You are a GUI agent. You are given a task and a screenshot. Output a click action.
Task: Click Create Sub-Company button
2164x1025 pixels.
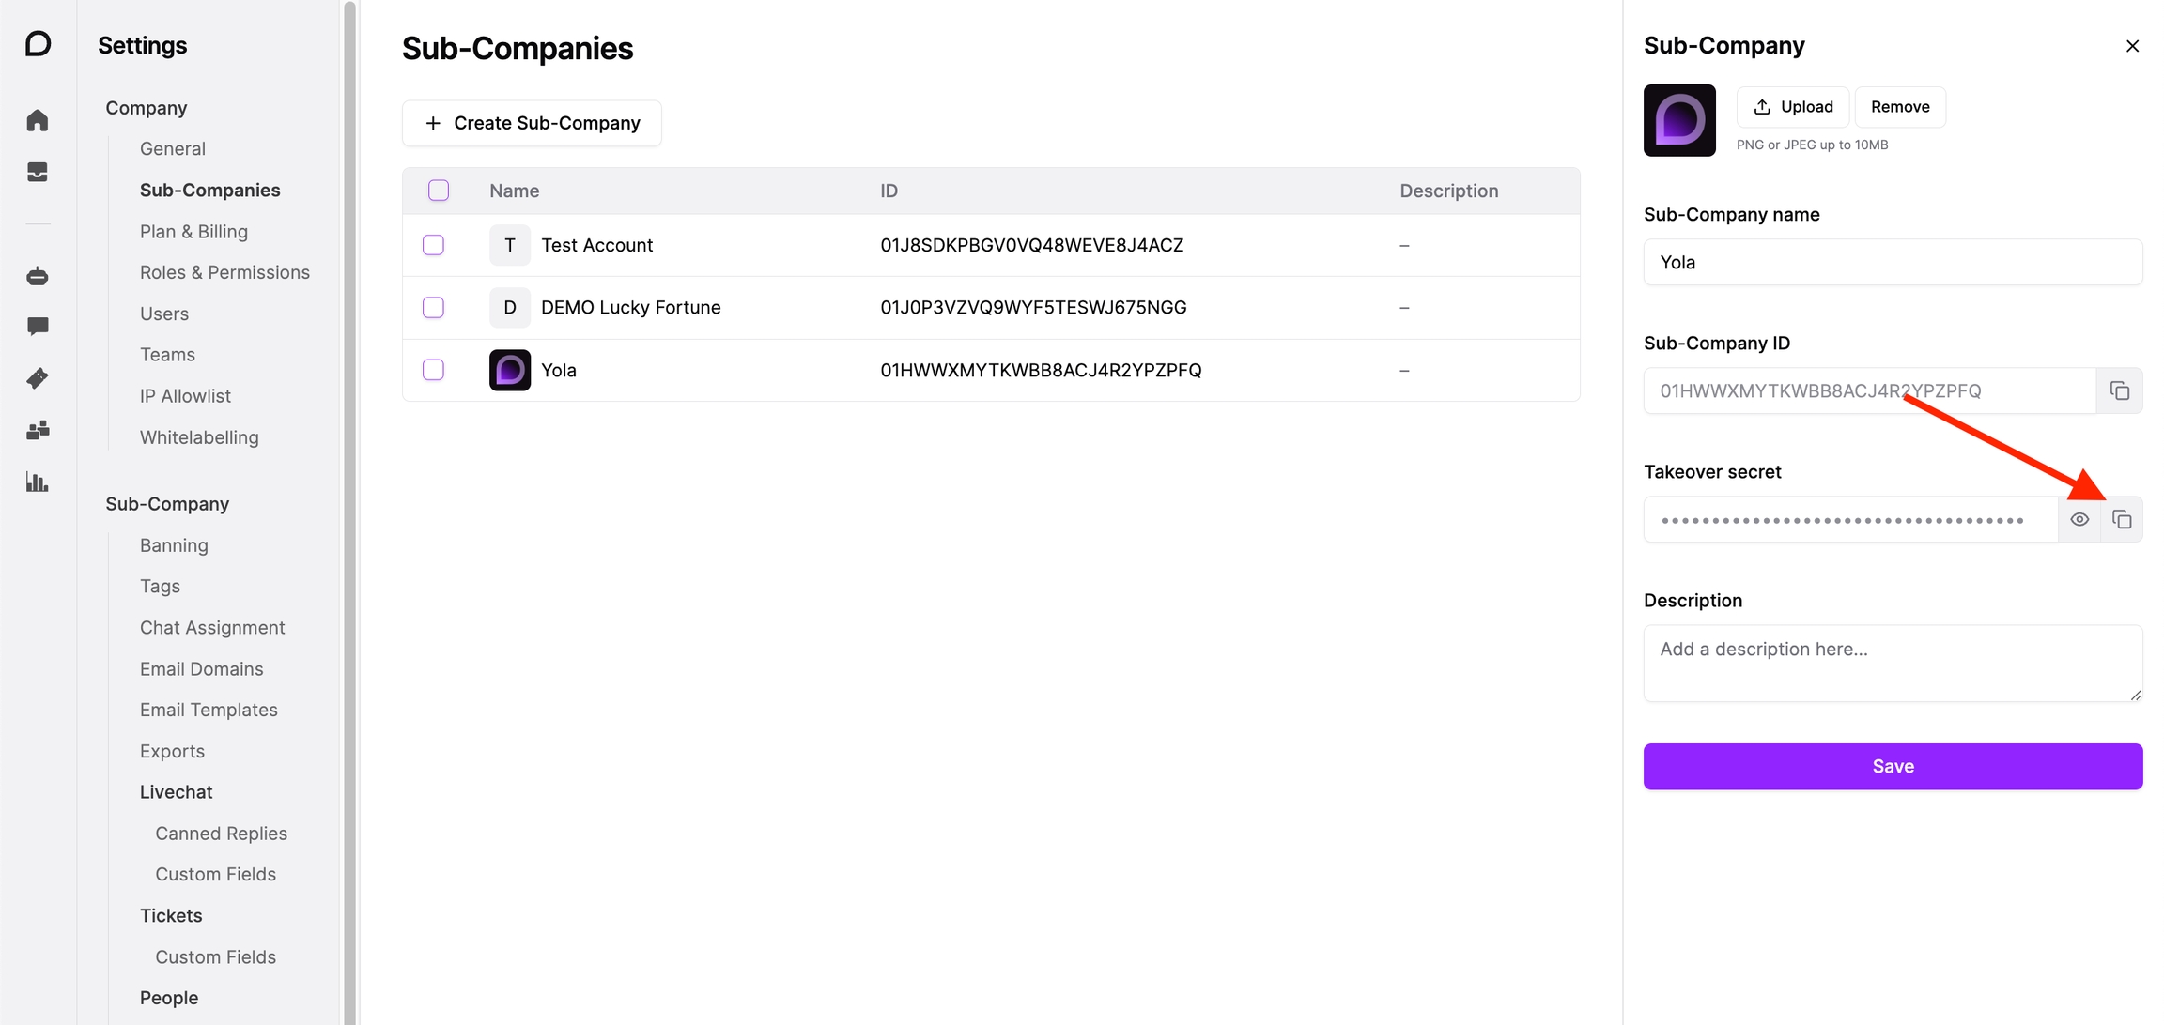tap(532, 123)
